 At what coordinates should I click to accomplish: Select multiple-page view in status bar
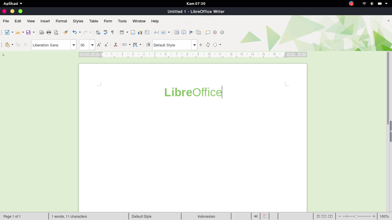point(324,216)
